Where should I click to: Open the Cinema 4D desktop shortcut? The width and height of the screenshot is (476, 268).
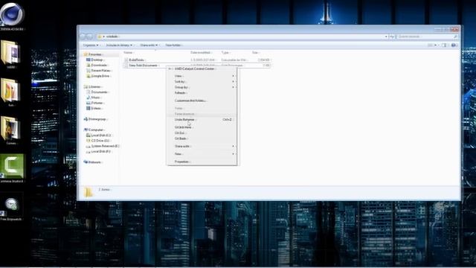[x=12, y=16]
